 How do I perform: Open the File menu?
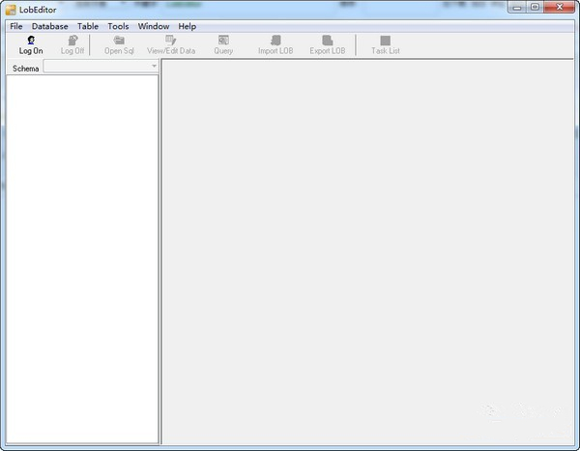point(16,26)
